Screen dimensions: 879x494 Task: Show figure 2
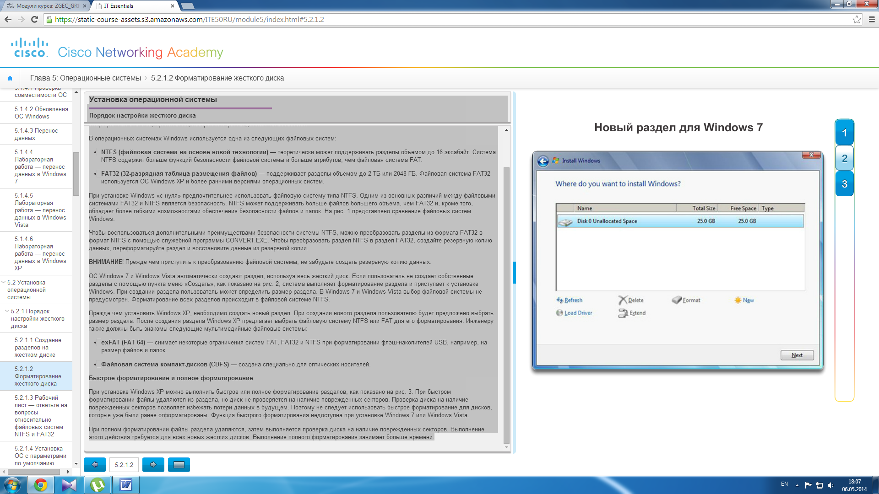[845, 158]
